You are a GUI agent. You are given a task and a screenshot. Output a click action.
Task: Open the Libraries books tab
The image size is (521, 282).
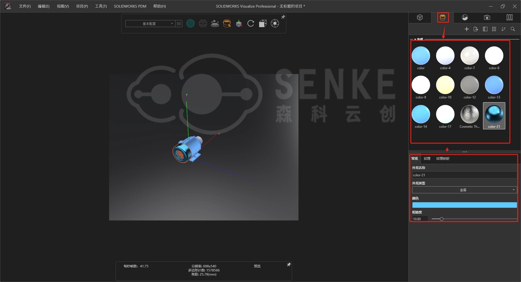click(x=509, y=18)
